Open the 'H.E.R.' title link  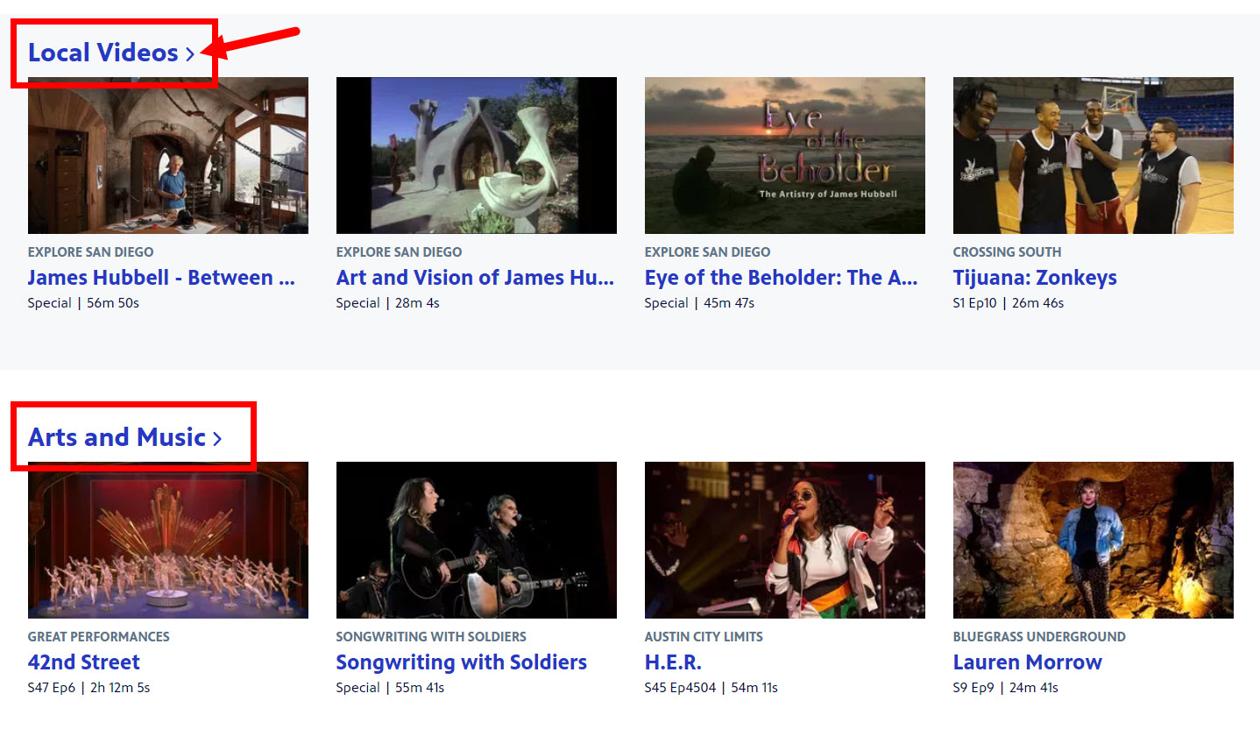click(x=673, y=662)
